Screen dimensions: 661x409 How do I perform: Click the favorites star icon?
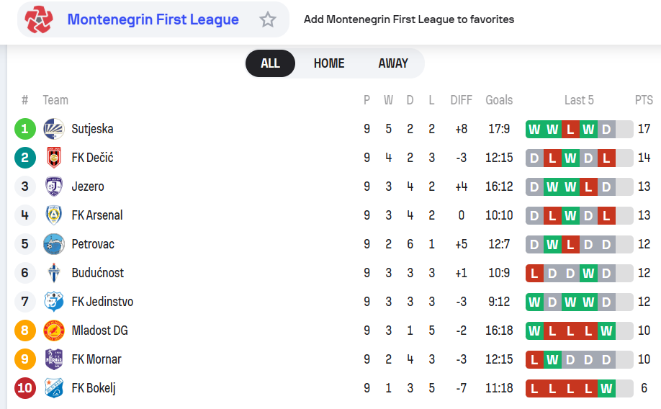click(x=267, y=19)
